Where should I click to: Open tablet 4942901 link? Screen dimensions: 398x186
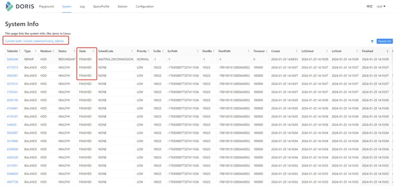tap(13, 76)
